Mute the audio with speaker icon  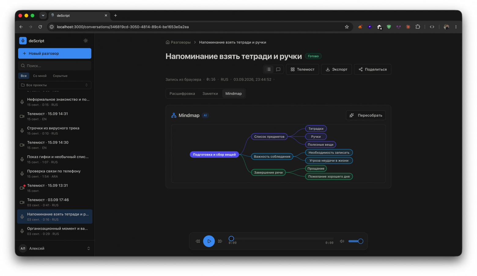click(342, 241)
